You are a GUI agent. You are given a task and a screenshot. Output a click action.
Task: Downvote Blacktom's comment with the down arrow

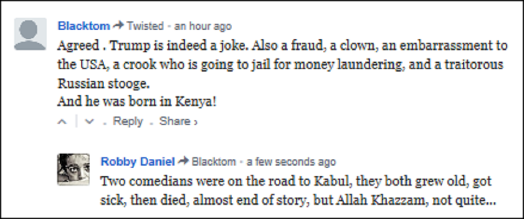(89, 122)
